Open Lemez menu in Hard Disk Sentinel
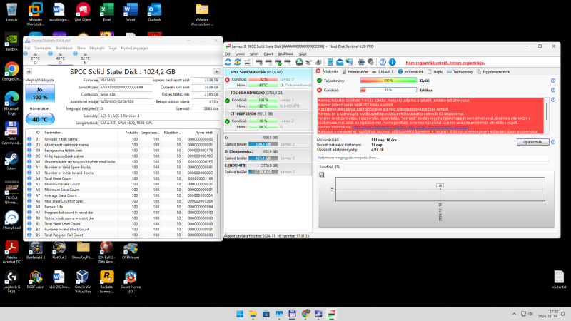Viewport: 571px width, 321px height. click(x=240, y=54)
